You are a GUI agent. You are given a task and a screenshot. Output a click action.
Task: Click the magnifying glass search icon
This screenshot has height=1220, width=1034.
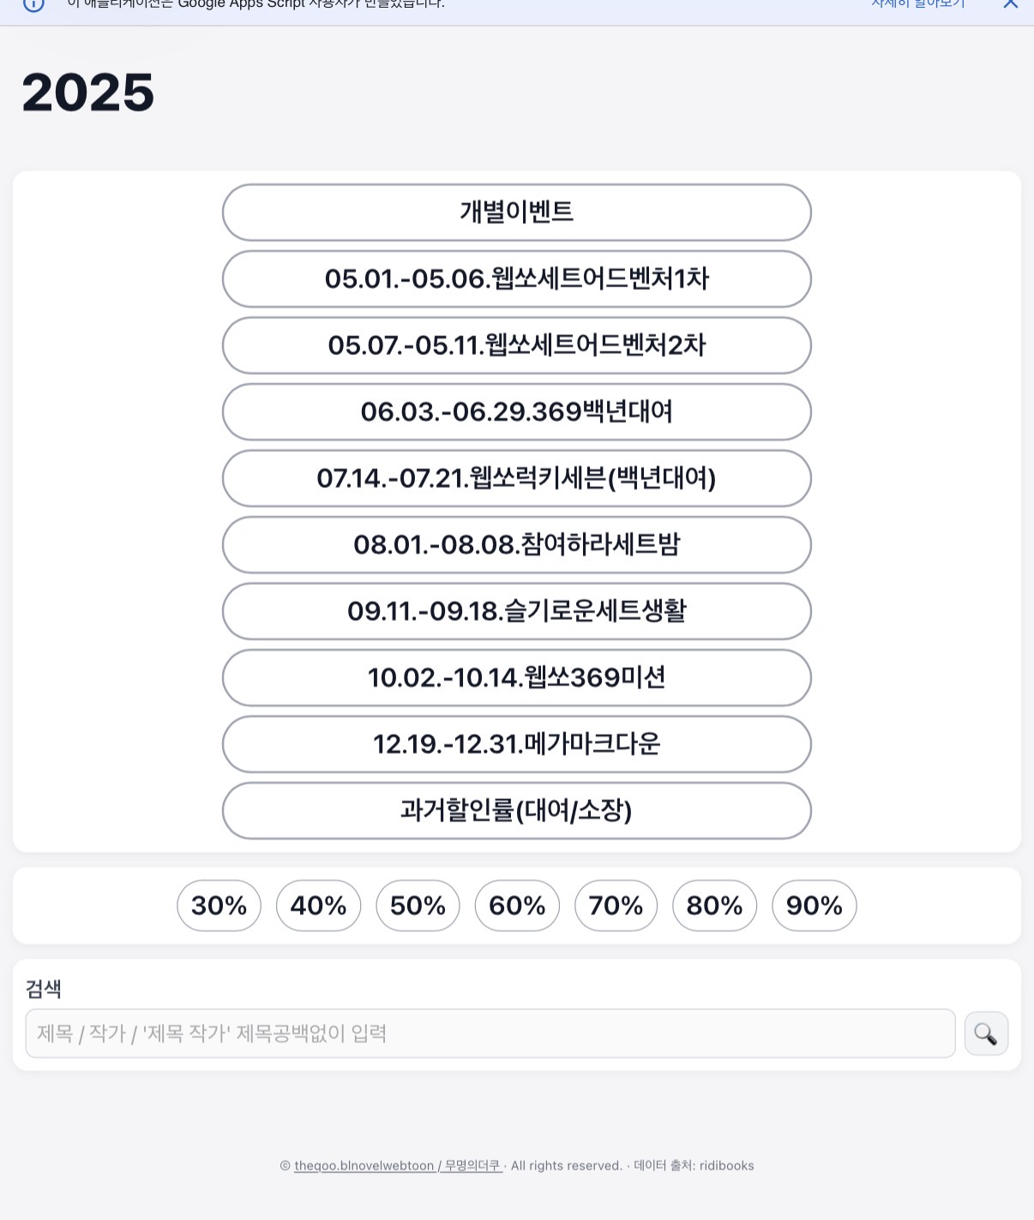986,1034
